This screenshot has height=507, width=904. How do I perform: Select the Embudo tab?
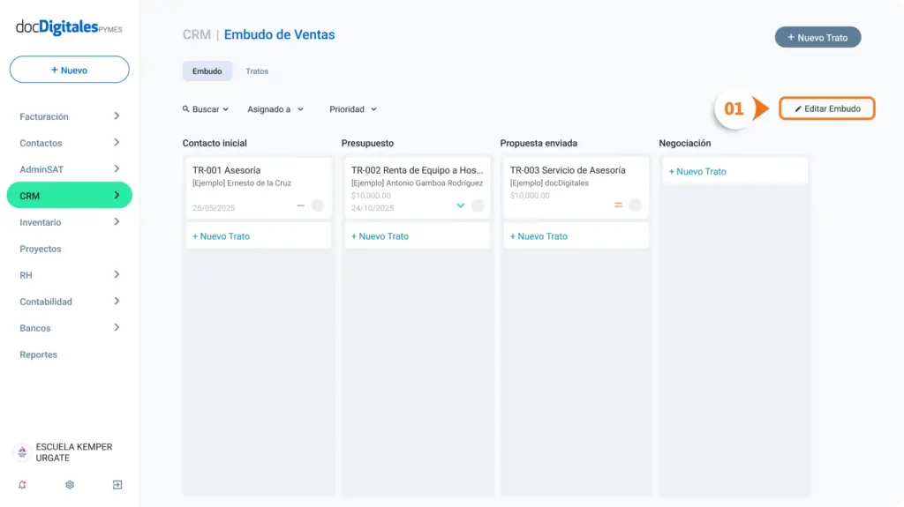207,71
